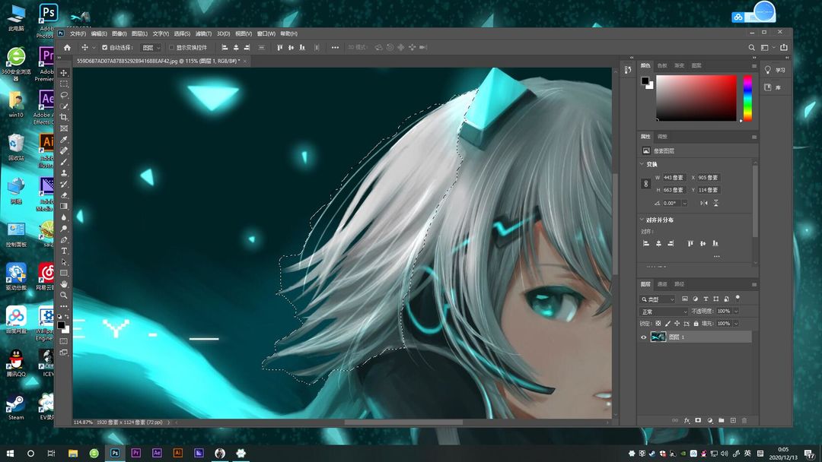Open the 图层 auto-select target dropdown

[151, 48]
